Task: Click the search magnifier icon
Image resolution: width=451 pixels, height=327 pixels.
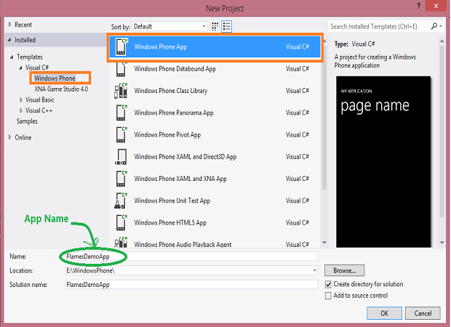Action: point(434,26)
